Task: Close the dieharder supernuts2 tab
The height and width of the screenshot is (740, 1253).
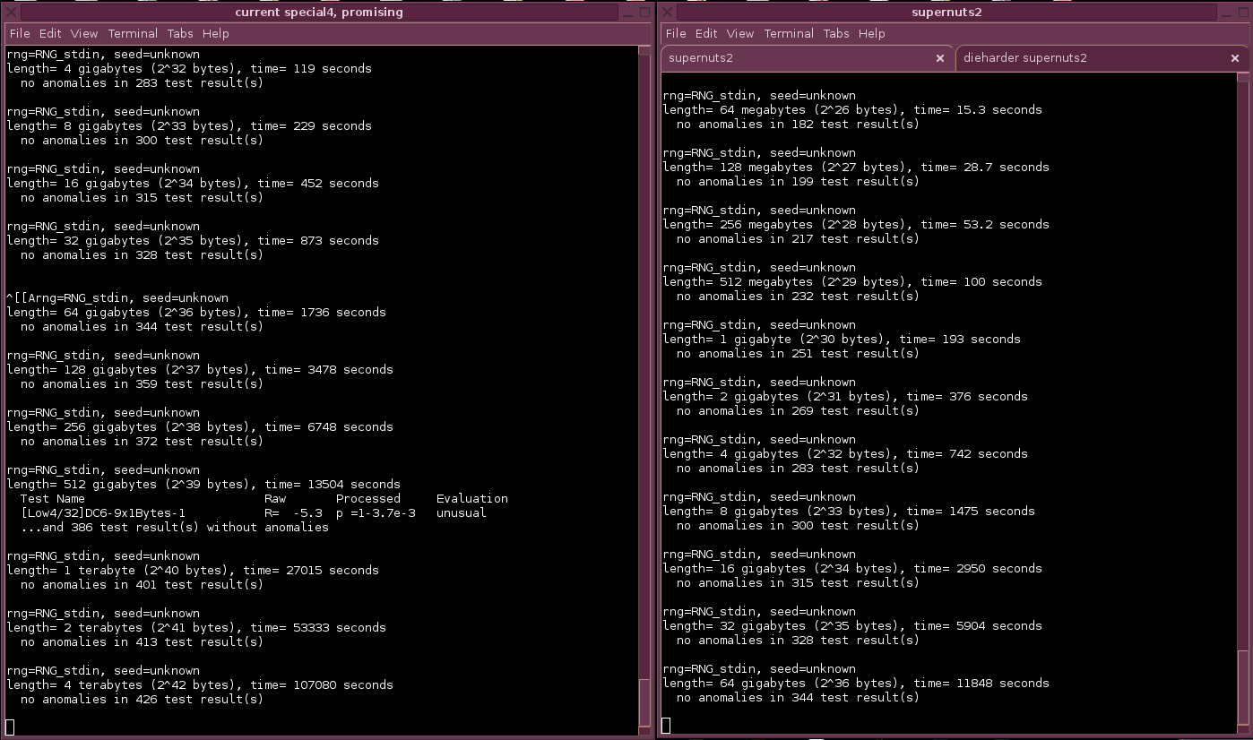Action: pos(1234,58)
